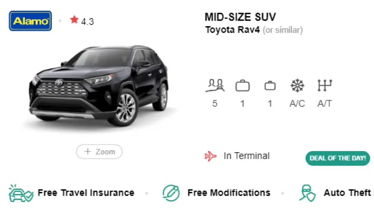The image size is (374, 219).
Task: Click the DEAL OF THE DAY! badge
Action: point(337,158)
